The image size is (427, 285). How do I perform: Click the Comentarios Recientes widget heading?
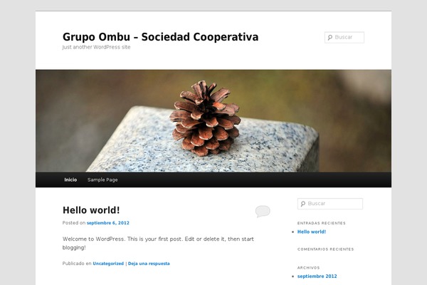tap(326, 249)
